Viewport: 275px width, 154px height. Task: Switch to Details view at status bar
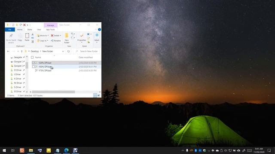click(x=95, y=95)
